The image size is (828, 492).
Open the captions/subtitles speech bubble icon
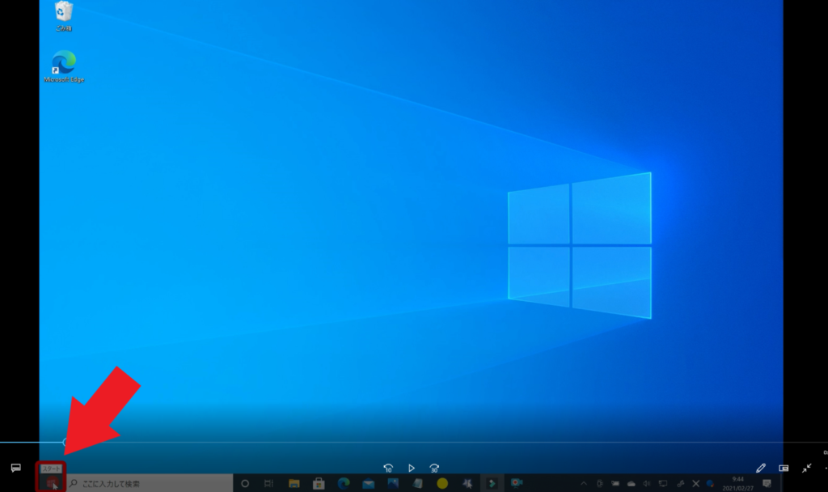[x=15, y=468]
